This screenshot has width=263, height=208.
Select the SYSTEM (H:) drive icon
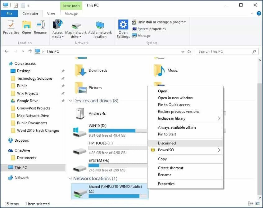80,168
